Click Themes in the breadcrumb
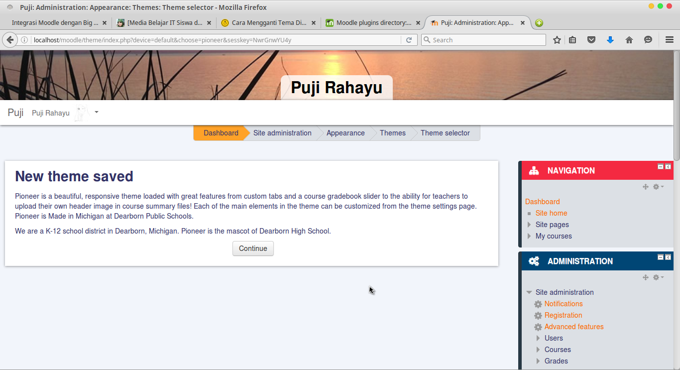Image resolution: width=680 pixels, height=370 pixels. point(393,133)
